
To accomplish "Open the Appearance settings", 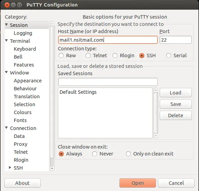I will pyautogui.click(x=28, y=81).
